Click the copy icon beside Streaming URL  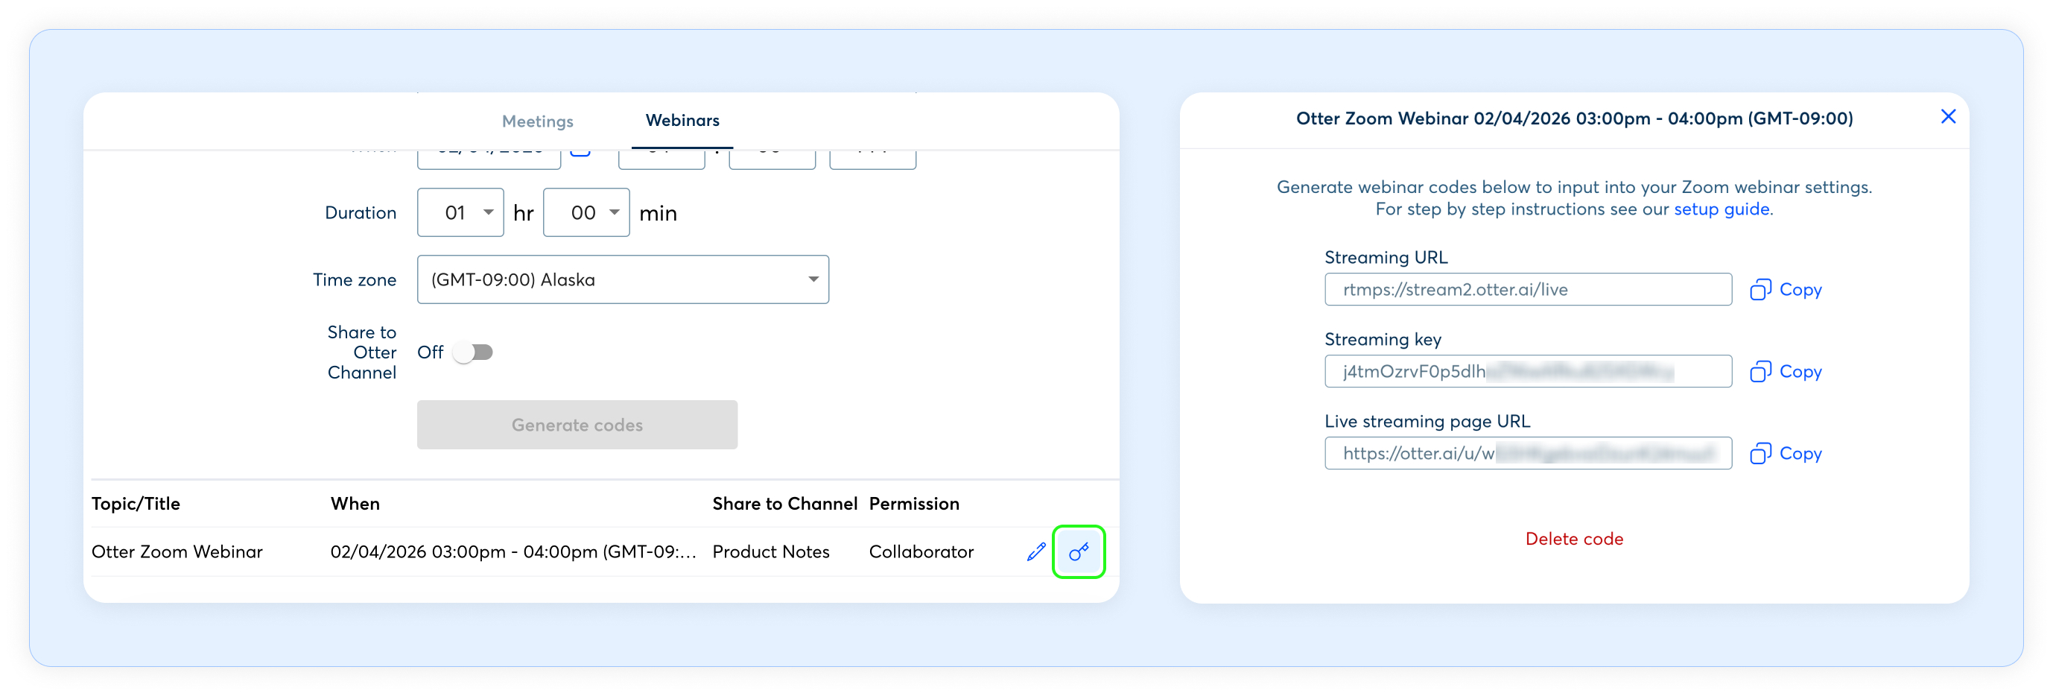(1760, 289)
